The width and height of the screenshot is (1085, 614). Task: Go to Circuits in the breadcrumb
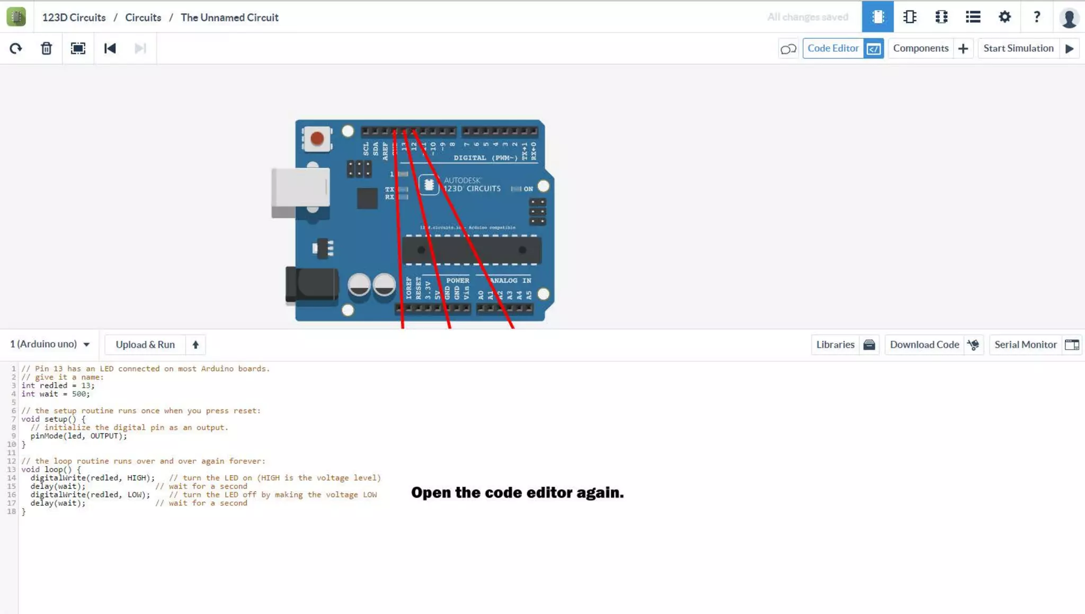click(x=143, y=17)
